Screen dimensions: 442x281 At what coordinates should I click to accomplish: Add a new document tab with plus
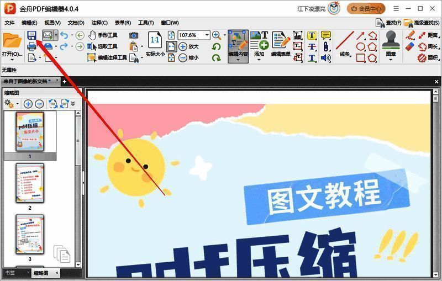point(64,82)
